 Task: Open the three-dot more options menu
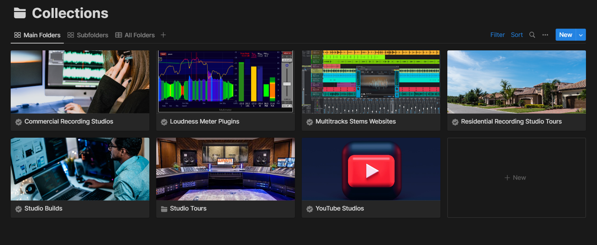coord(545,35)
